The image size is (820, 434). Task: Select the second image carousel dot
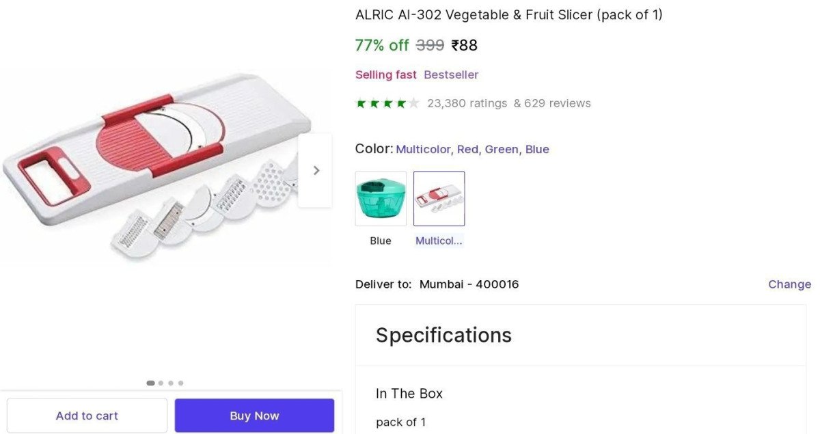pos(161,383)
